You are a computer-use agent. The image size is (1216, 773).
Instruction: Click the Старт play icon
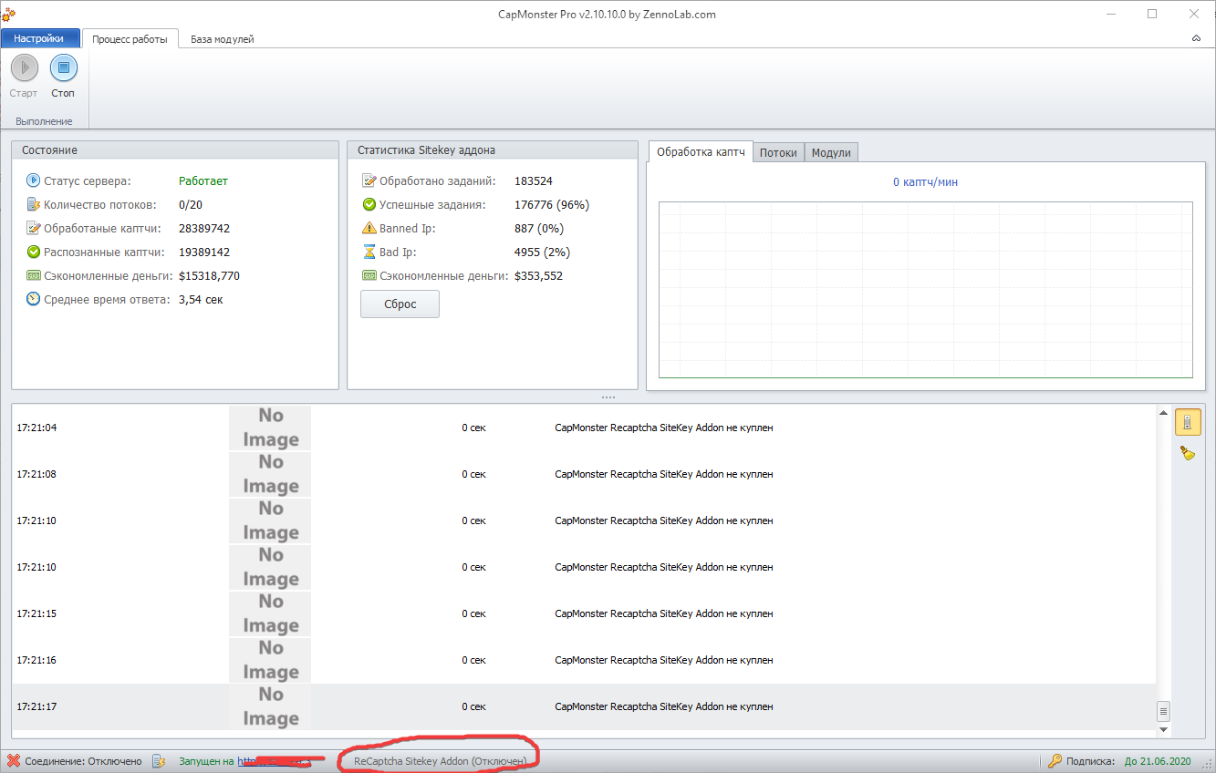(24, 67)
